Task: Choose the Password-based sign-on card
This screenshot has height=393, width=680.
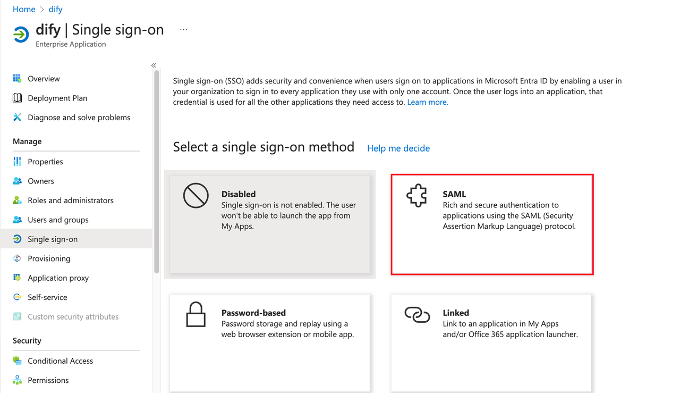Action: [x=270, y=343]
